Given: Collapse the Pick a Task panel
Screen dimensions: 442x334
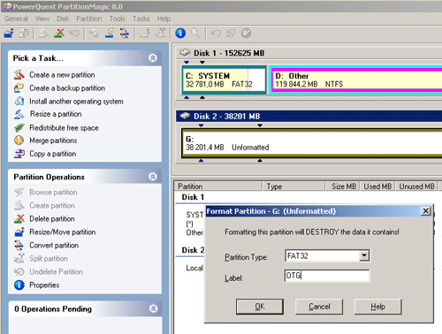Looking at the screenshot, I should point(153,58).
